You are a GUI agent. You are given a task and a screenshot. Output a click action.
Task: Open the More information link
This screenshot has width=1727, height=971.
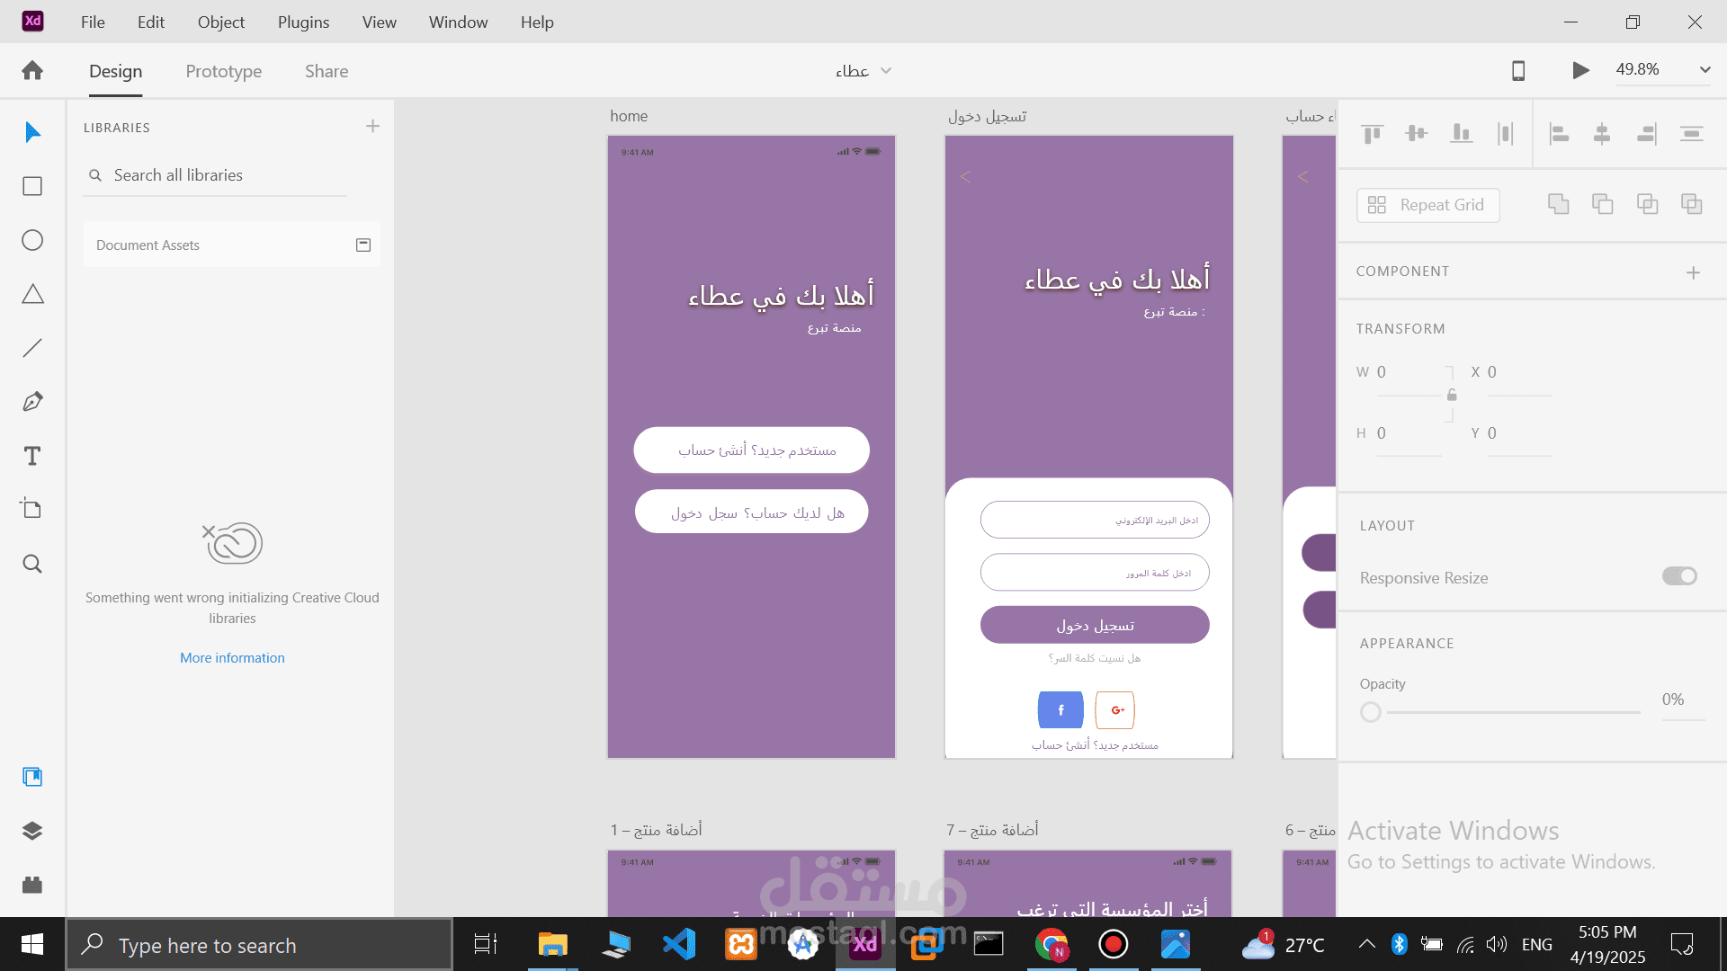(x=232, y=658)
